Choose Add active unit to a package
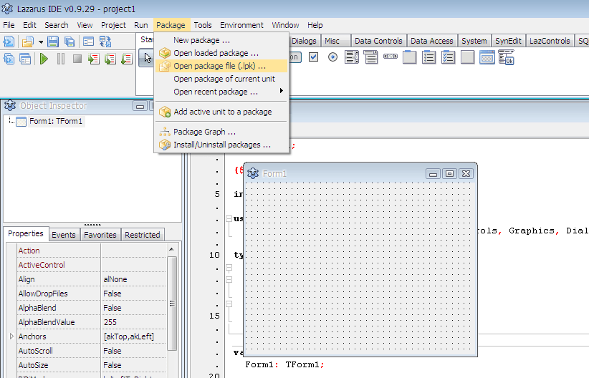 221,112
